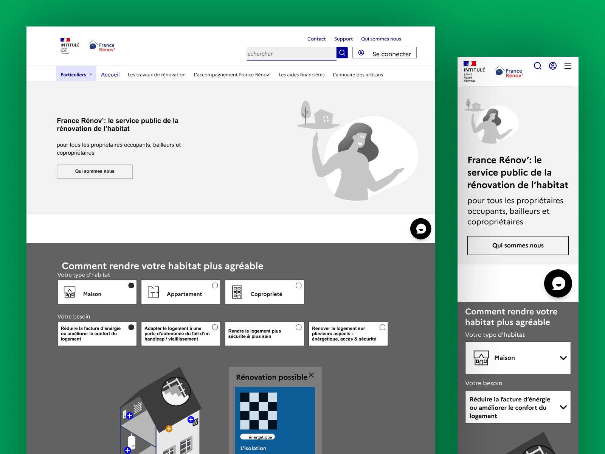
Task: Tap the mobile search magnifier icon
Action: (x=537, y=66)
